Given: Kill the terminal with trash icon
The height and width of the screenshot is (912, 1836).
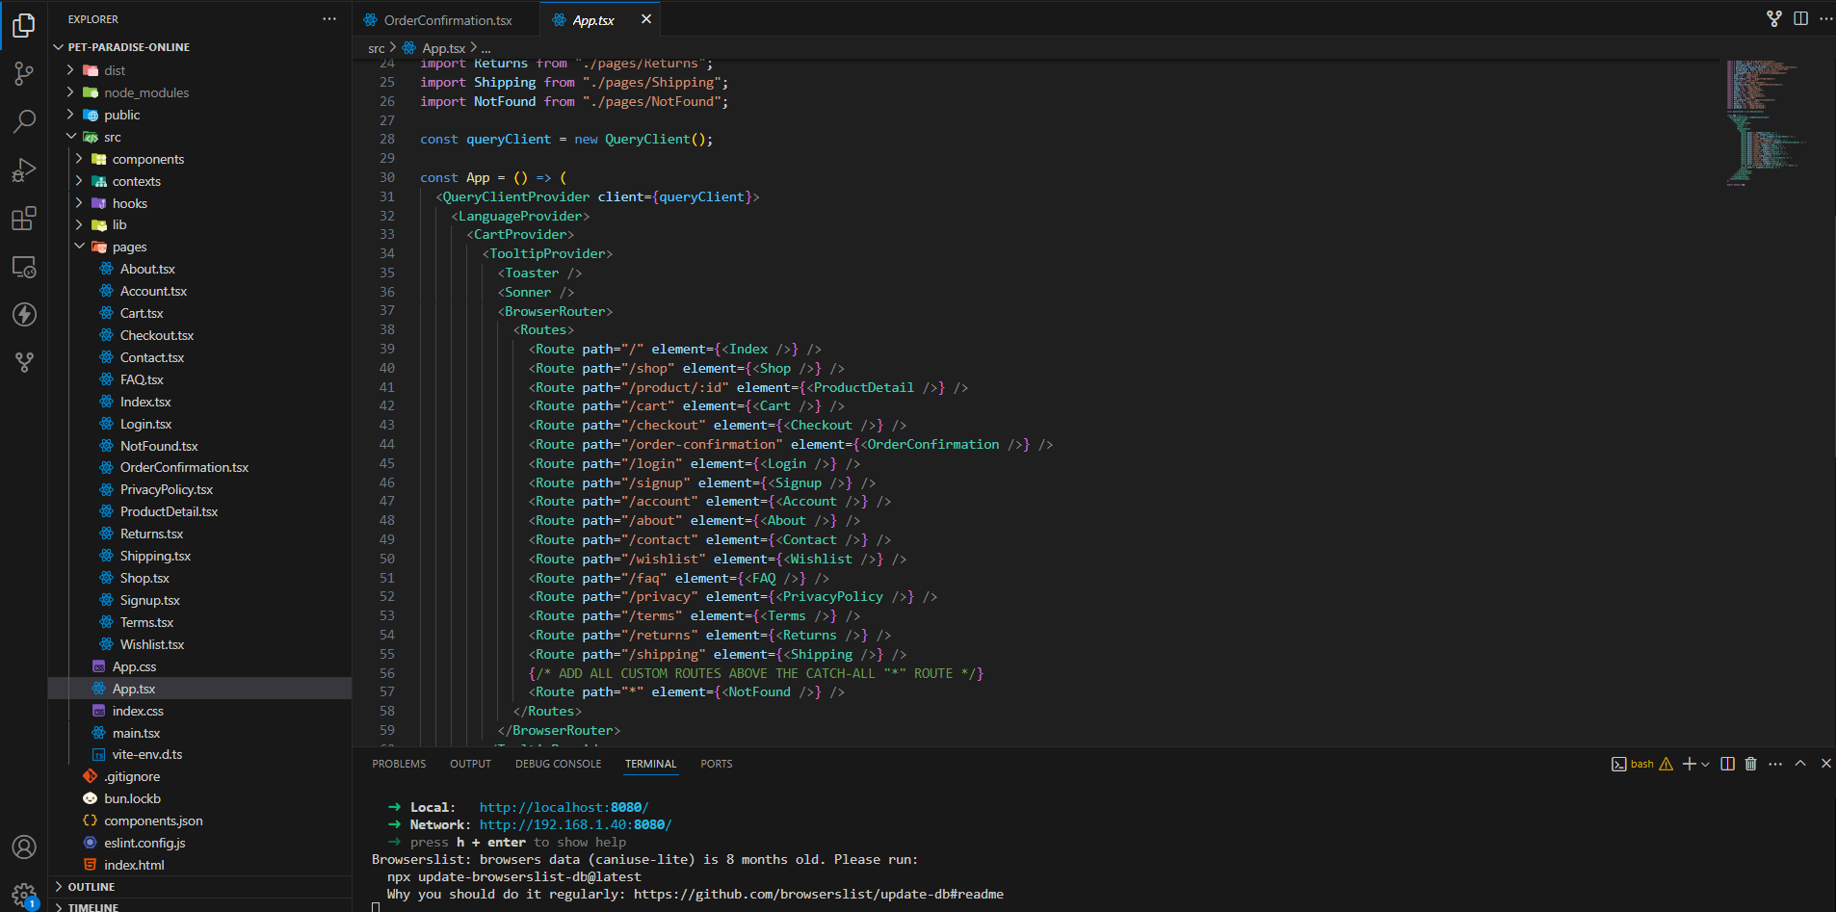Looking at the screenshot, I should (x=1750, y=764).
